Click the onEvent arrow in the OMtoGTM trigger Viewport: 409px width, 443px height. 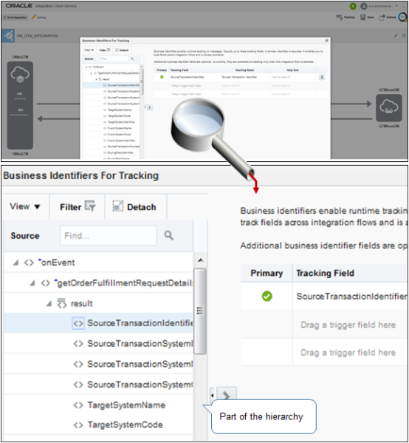[20, 94]
